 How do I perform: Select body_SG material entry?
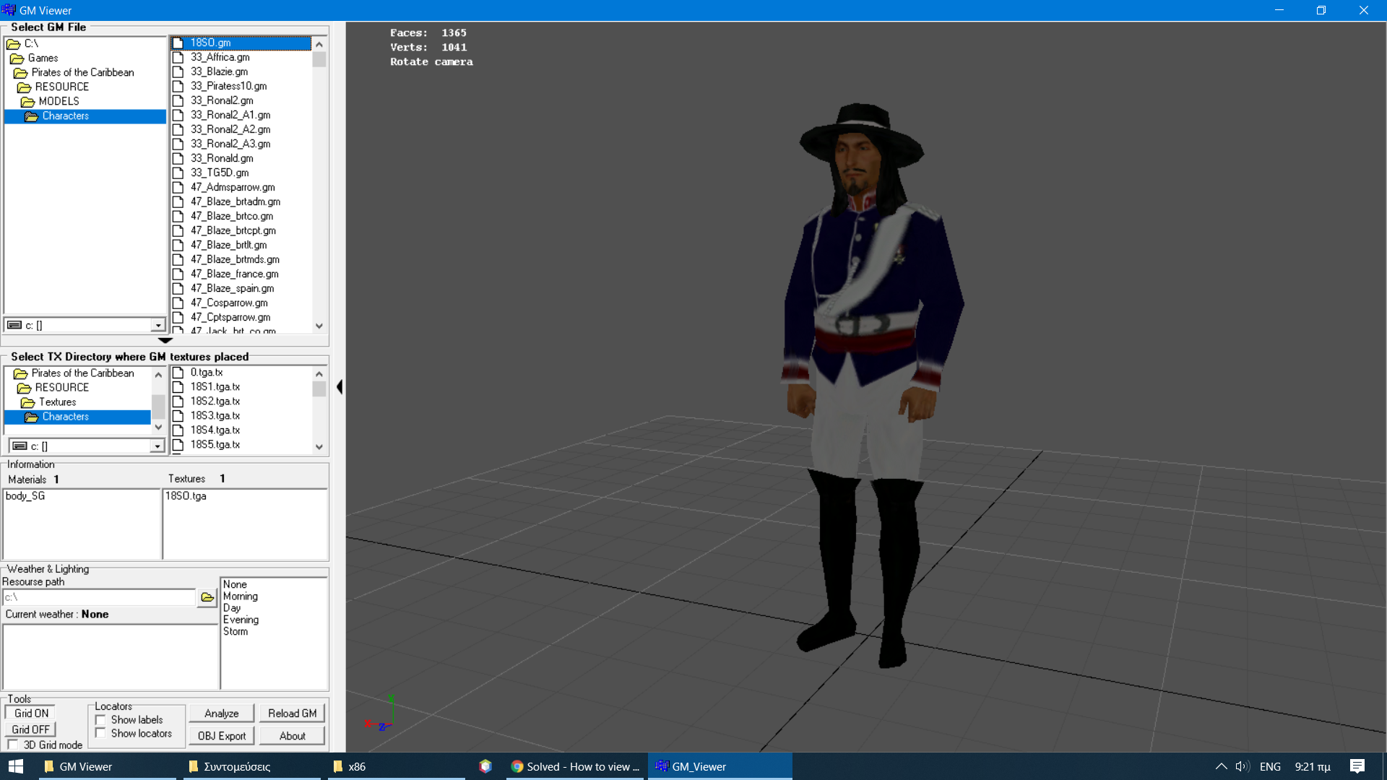[25, 496]
